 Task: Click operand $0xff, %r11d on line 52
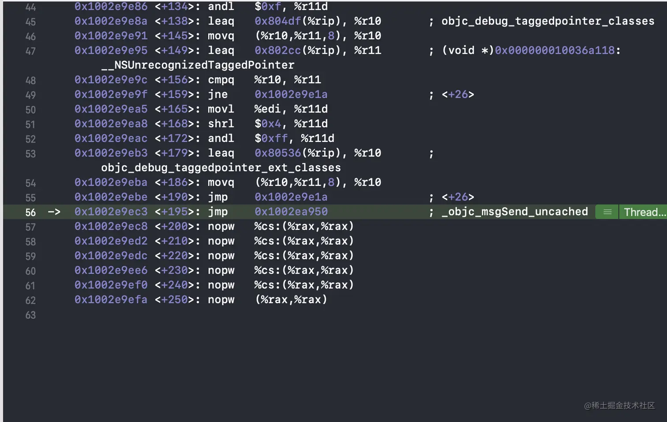[294, 138]
